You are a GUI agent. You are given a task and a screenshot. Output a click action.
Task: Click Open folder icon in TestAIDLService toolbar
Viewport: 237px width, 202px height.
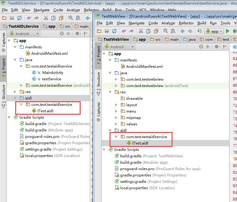pos(4,18)
